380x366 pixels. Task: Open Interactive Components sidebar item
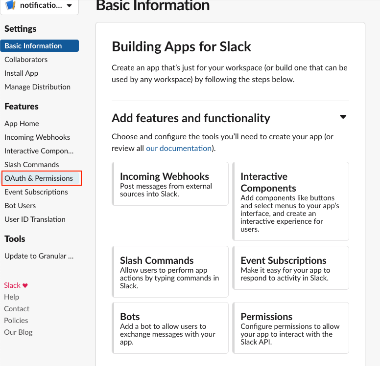39,151
